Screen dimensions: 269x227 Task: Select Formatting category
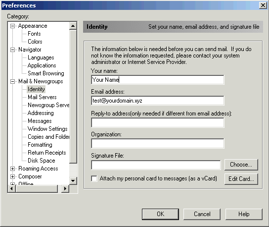(40, 145)
